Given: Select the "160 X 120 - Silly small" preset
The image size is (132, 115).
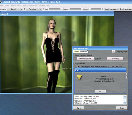Looking at the screenshot, I should point(87,97).
